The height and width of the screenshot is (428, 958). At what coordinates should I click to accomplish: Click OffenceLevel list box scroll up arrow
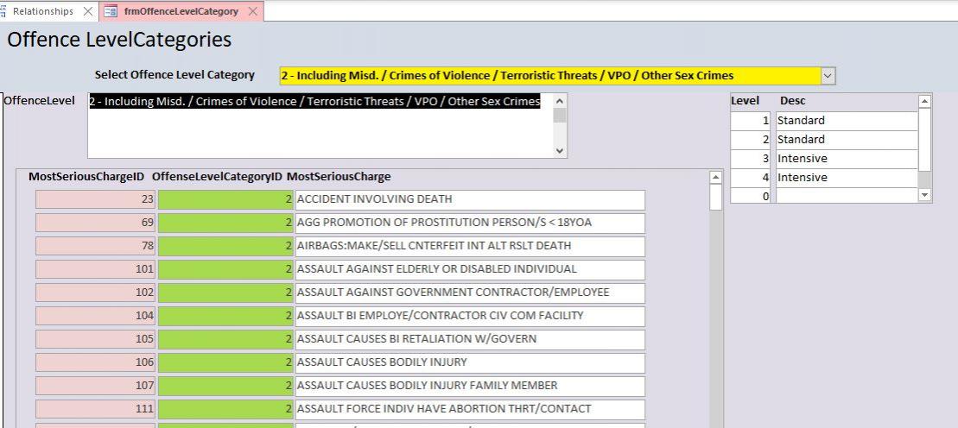[560, 101]
